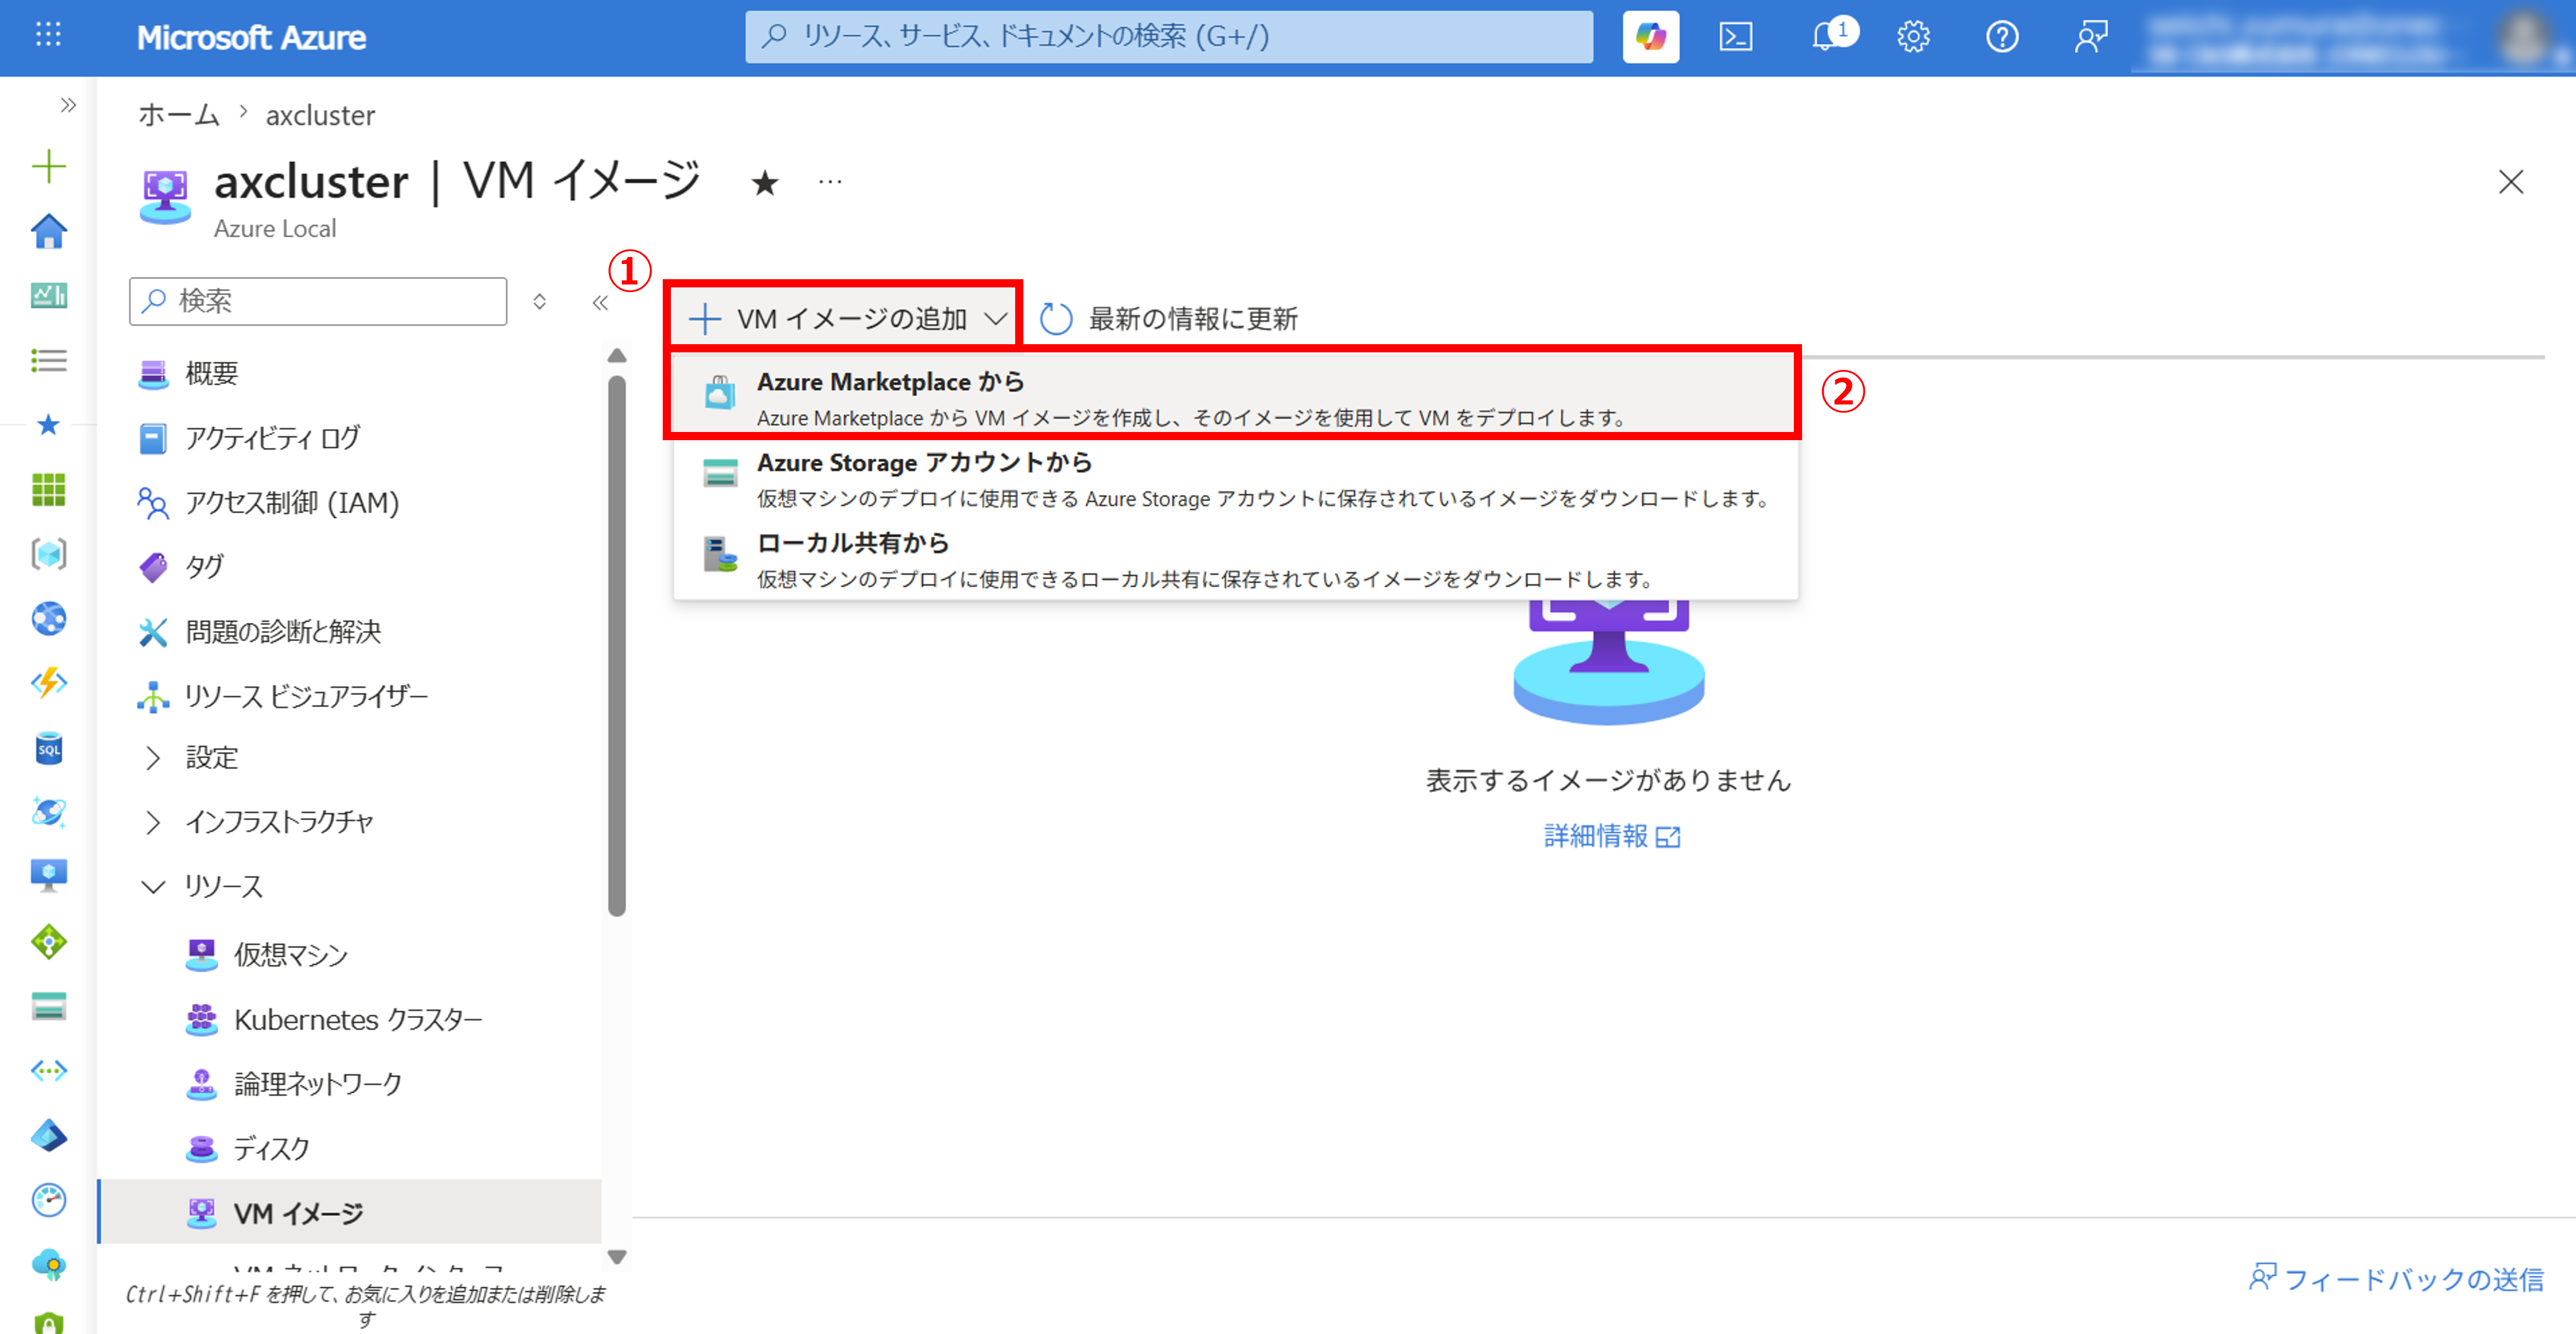This screenshot has height=1334, width=2576.
Task: Open Copilot from the top bar
Action: 1650,37
